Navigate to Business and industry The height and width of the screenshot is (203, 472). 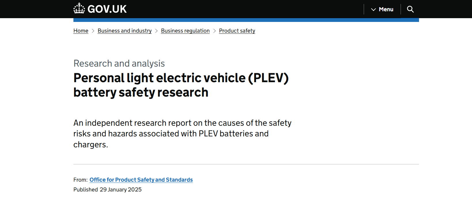124,31
